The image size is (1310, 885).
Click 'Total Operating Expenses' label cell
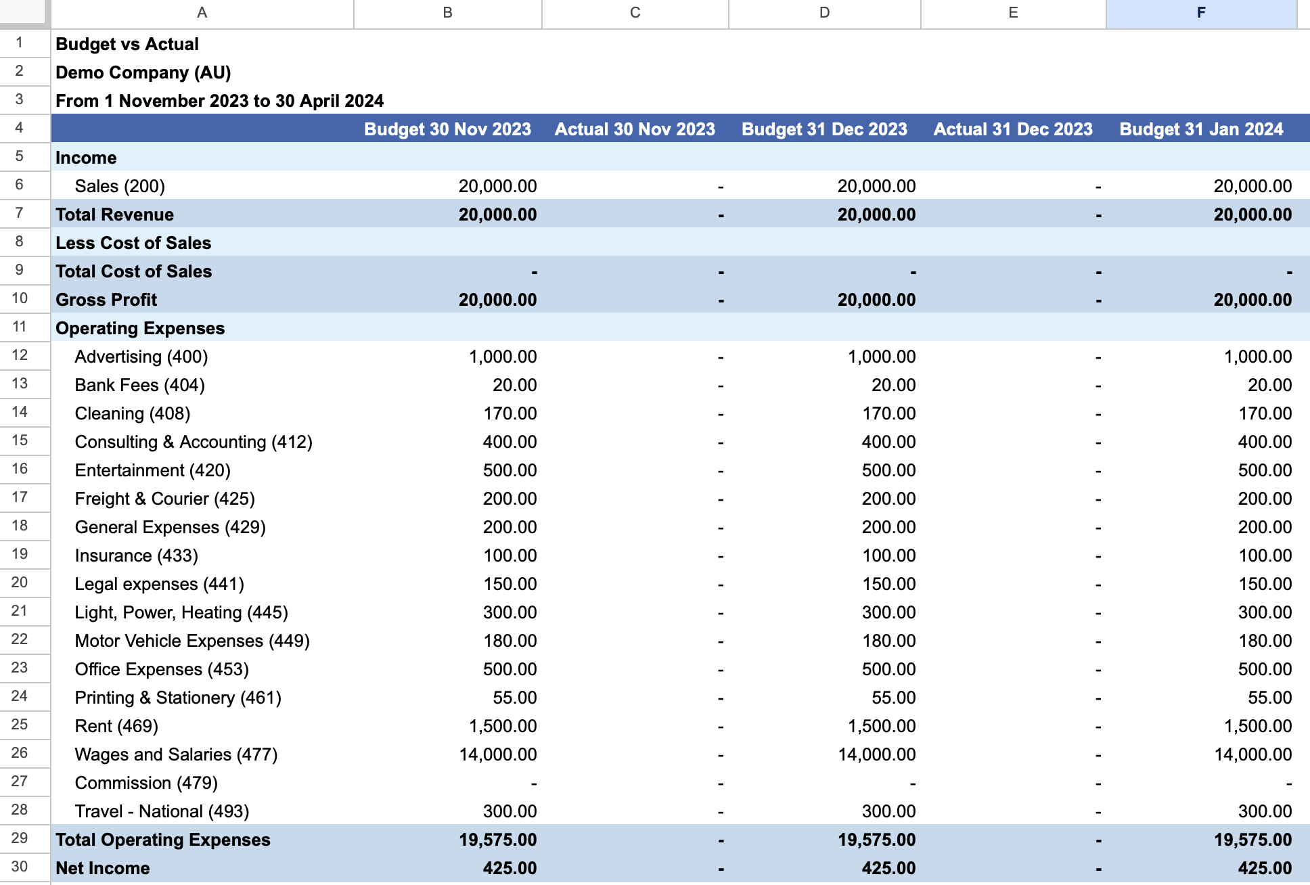(x=202, y=840)
